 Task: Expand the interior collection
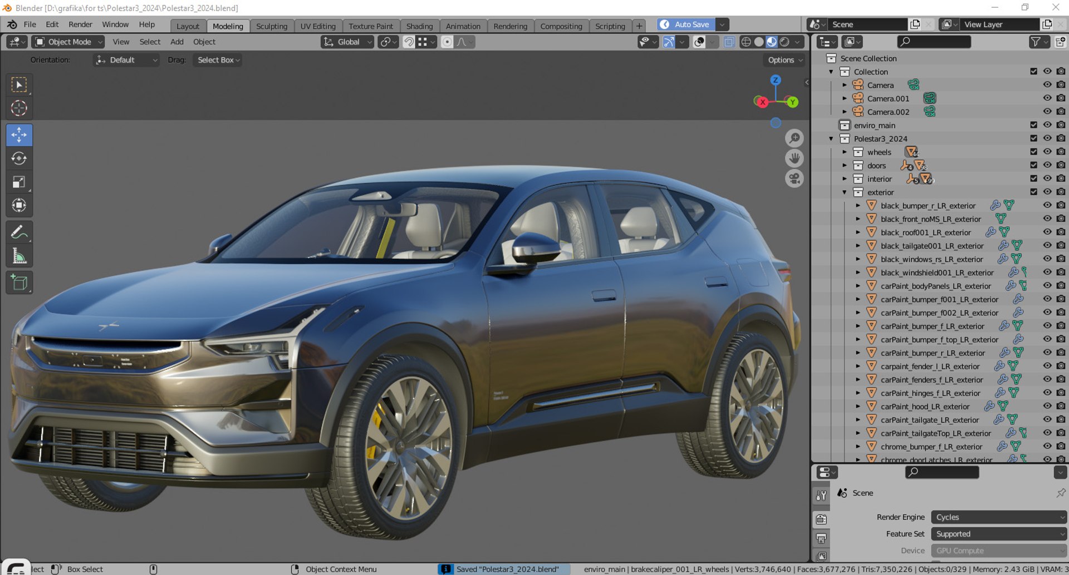[845, 179]
